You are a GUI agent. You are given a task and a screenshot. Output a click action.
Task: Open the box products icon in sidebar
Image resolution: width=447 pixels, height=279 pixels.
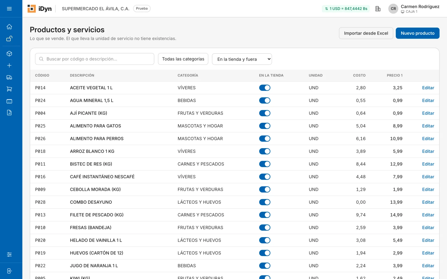9,54
